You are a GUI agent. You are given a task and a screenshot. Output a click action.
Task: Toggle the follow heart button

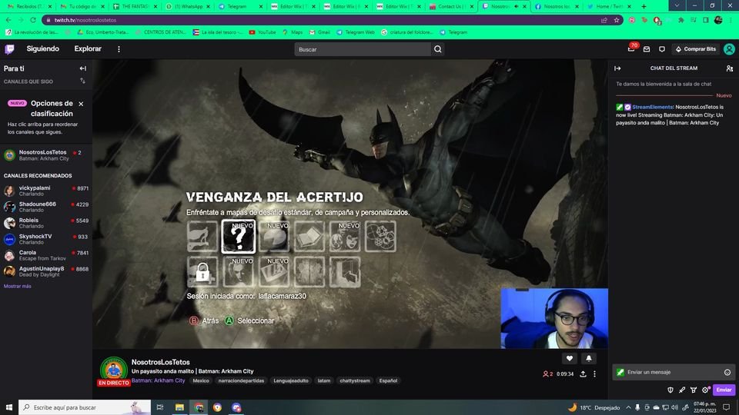(x=570, y=359)
